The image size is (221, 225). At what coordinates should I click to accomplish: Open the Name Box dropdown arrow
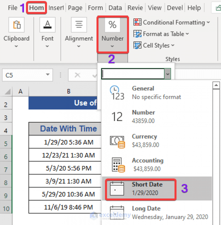click(48, 75)
